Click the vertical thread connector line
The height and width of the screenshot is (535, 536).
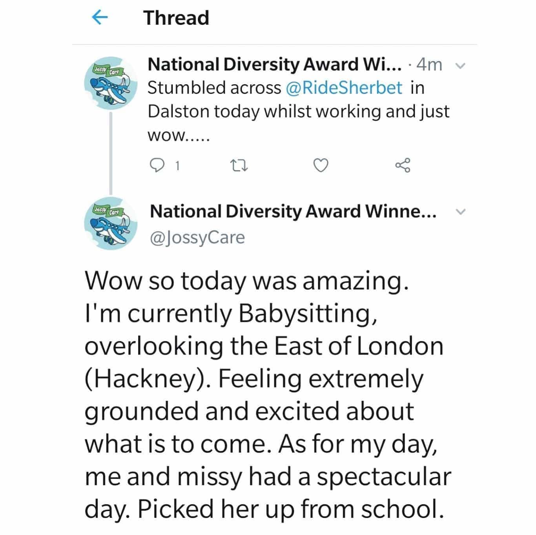pyautogui.click(x=111, y=153)
